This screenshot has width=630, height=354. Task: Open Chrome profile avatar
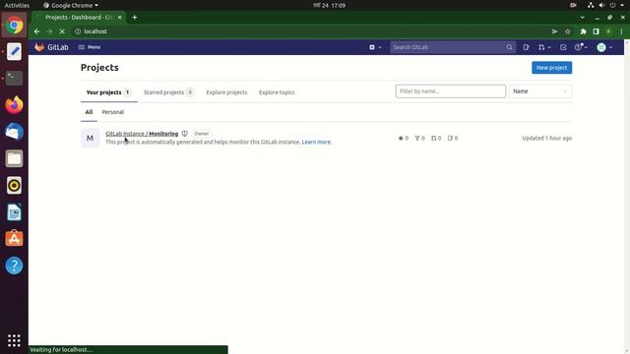(608, 31)
